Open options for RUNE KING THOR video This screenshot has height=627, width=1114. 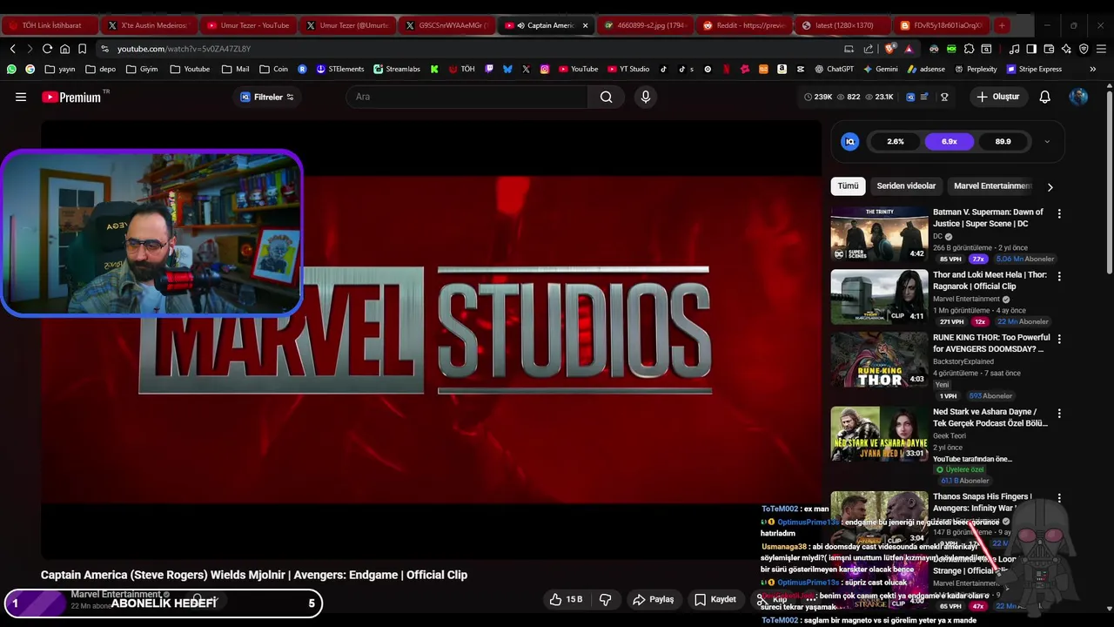tap(1059, 339)
